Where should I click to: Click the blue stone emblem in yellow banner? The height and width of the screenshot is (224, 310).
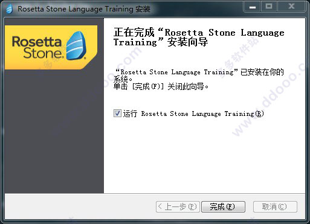77,46
